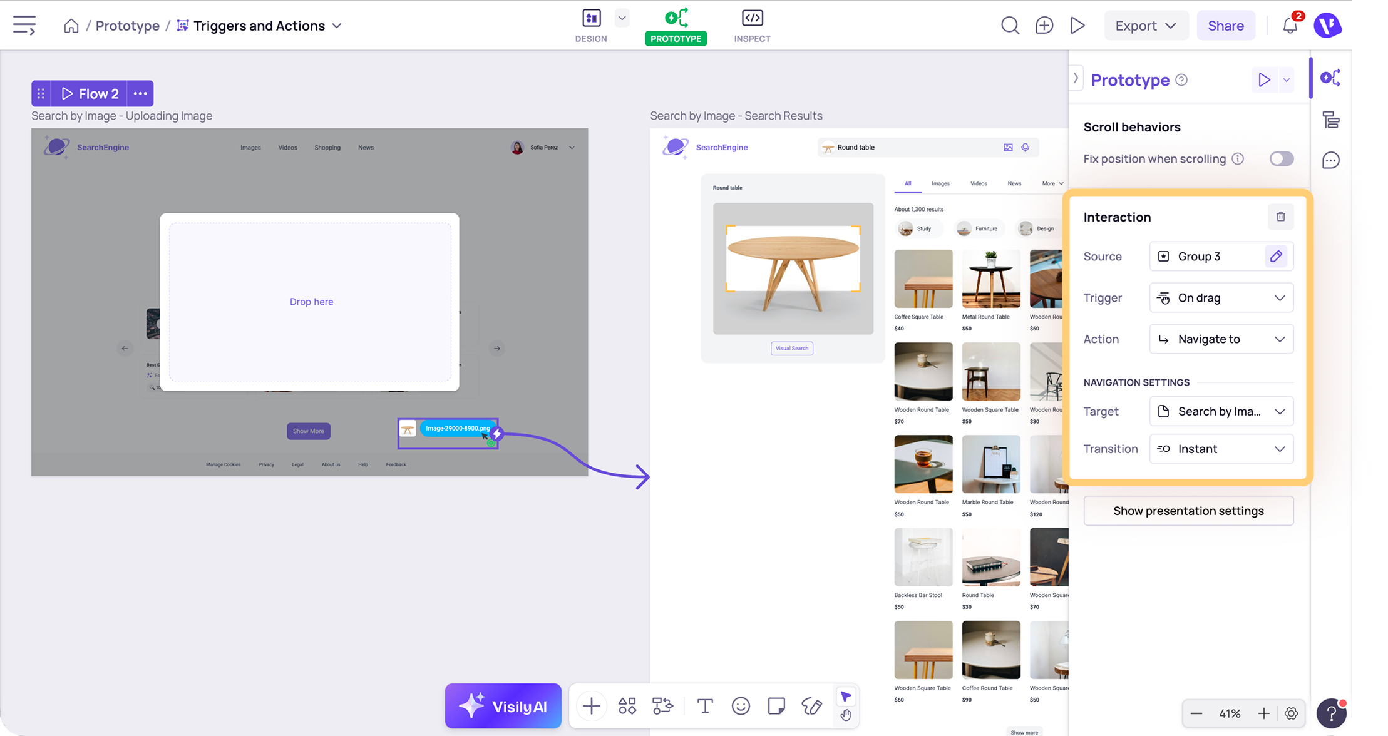Image resolution: width=1388 pixels, height=736 pixels.
Task: Switch to the Prototype tab
Action: (x=676, y=26)
